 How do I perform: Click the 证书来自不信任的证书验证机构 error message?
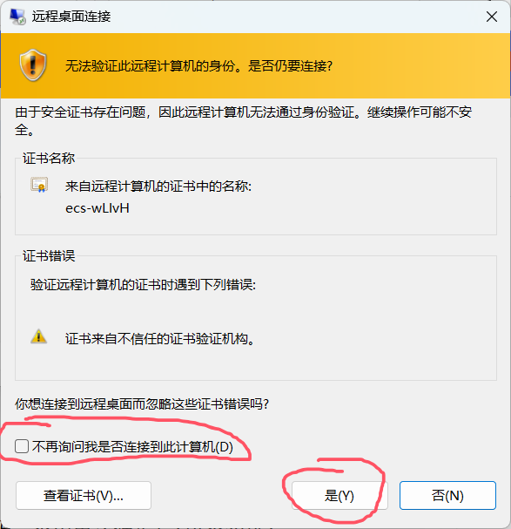(x=160, y=338)
